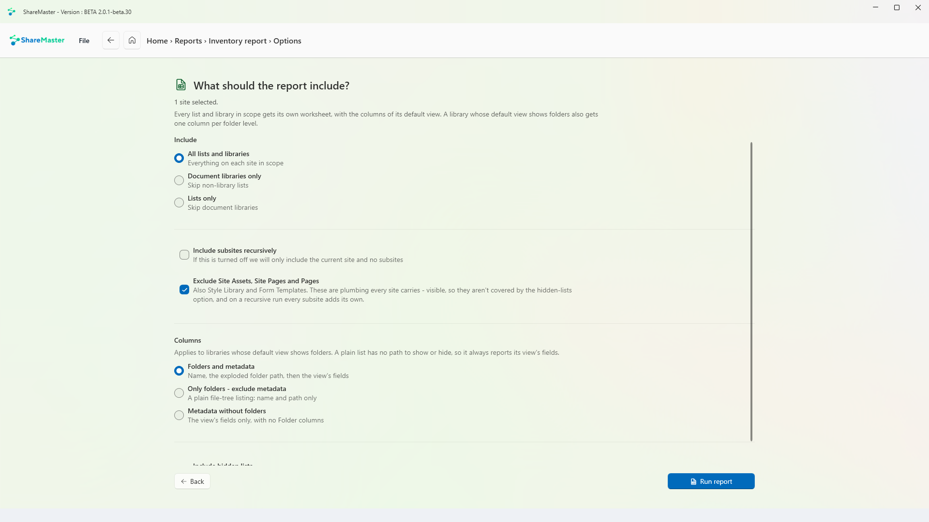Click the report spreadsheet icon beside heading
The image size is (929, 522).
pyautogui.click(x=180, y=85)
